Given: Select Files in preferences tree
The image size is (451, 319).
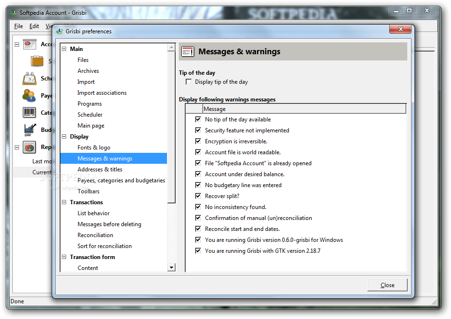Looking at the screenshot, I should coord(83,60).
